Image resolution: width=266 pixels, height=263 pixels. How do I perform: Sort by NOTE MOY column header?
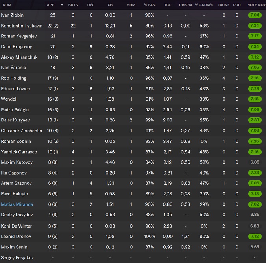(256, 5)
